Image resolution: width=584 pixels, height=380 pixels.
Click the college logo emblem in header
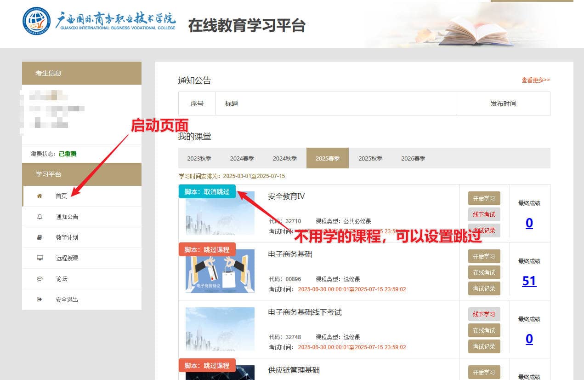(x=37, y=21)
